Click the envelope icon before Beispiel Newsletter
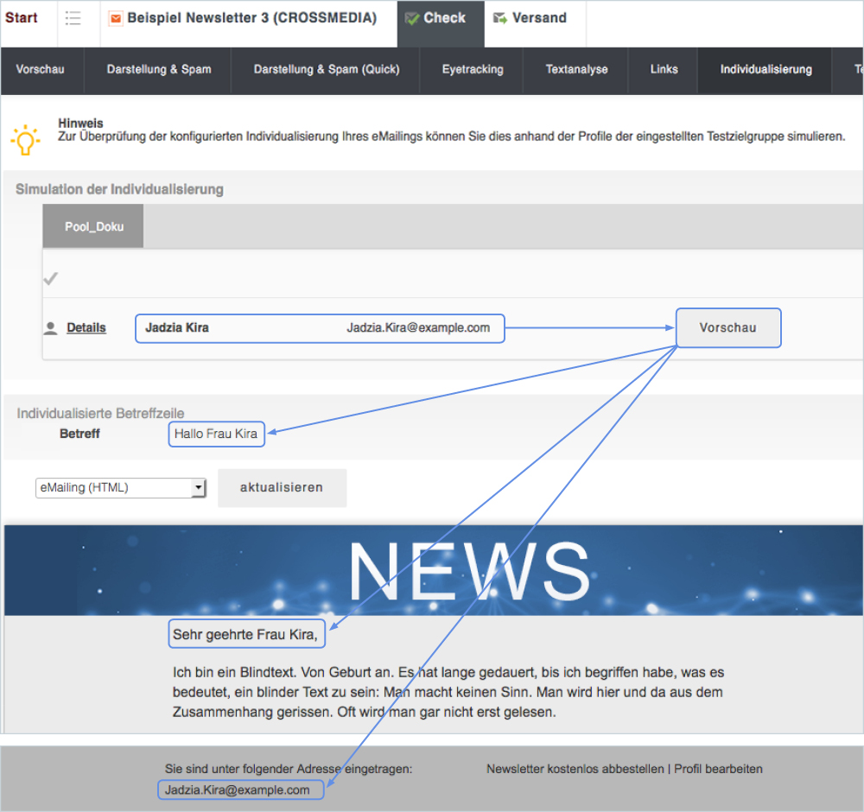The height and width of the screenshot is (812, 864). click(x=116, y=18)
